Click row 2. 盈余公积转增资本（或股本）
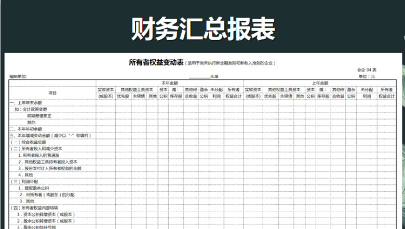The width and height of the screenshot is (405, 229). [x=46, y=221]
